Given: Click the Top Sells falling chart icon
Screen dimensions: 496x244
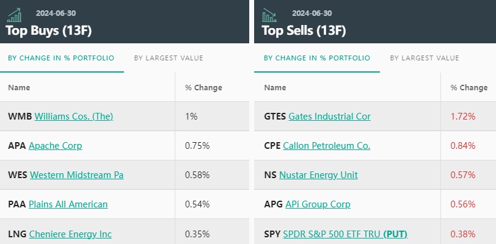Looking at the screenshot, I should [x=269, y=15].
